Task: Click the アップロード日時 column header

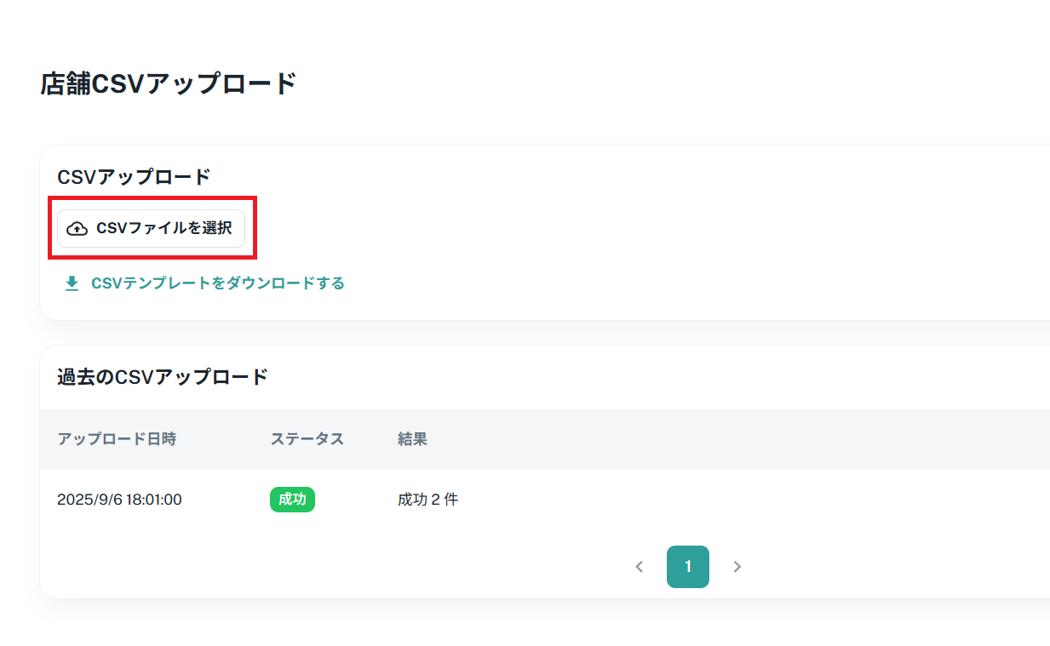Action: (x=117, y=439)
